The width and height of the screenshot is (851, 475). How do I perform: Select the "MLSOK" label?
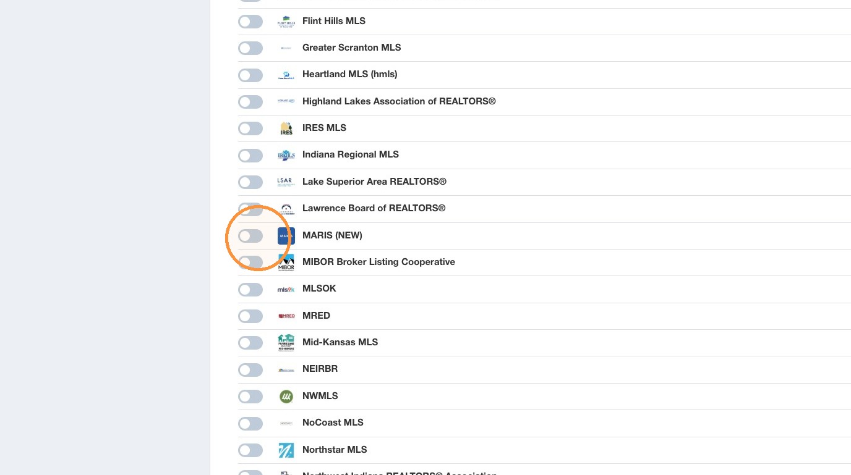coord(319,288)
